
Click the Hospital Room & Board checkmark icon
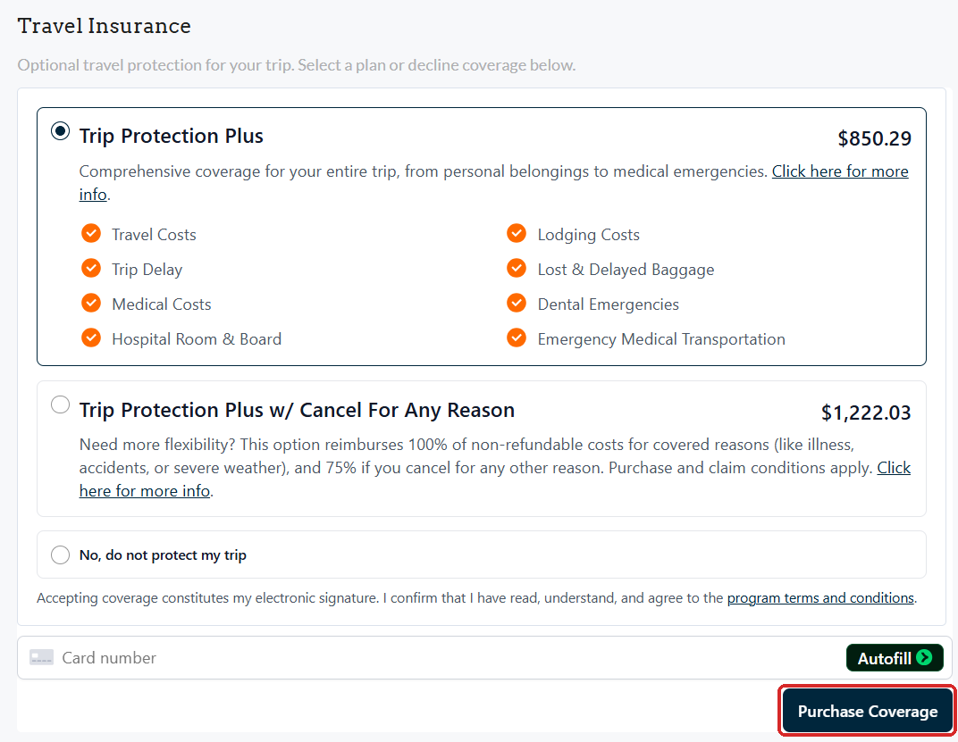pos(91,338)
